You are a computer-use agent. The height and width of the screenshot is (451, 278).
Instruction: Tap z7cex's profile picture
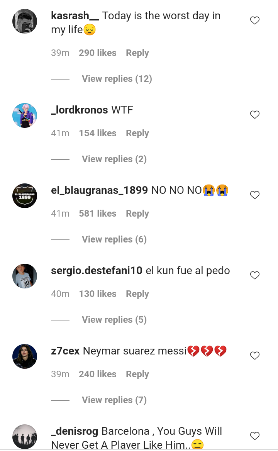(x=25, y=356)
